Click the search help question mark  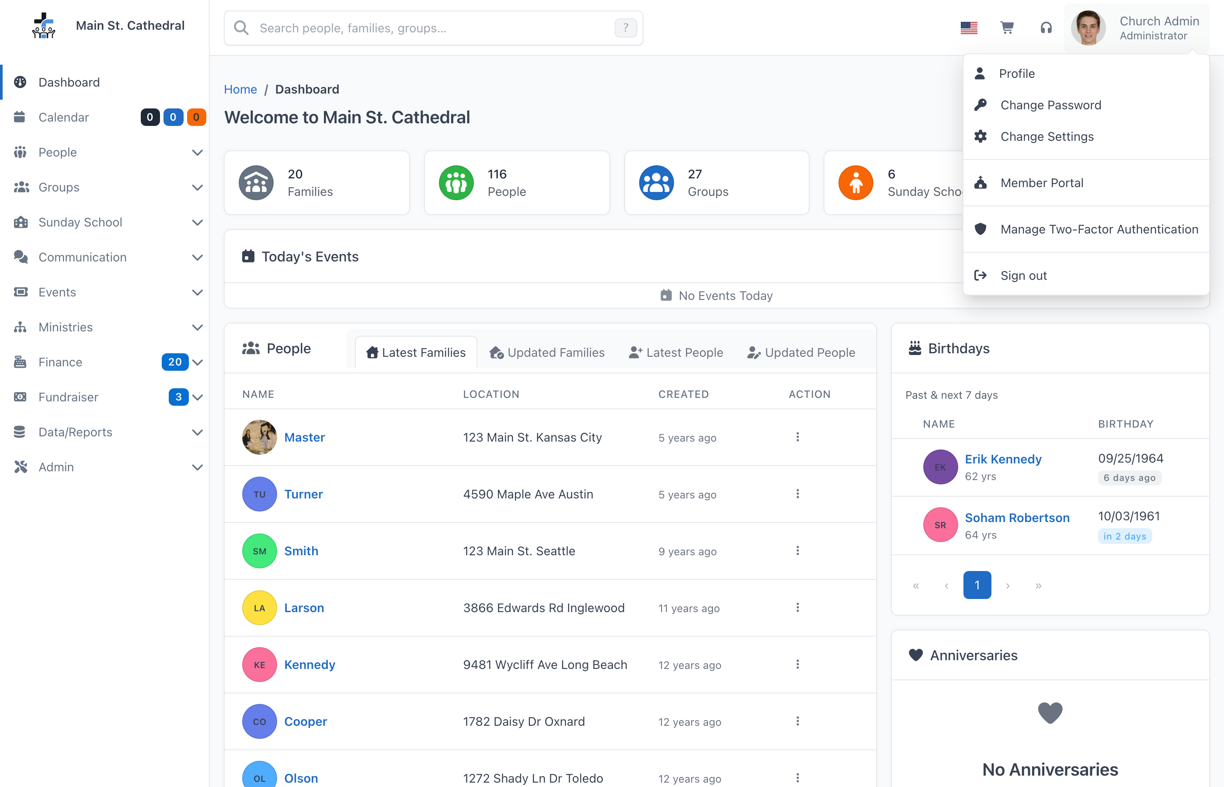(x=625, y=28)
